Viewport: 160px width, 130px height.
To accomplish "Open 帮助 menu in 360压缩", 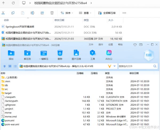I will click(x=120, y=45).
